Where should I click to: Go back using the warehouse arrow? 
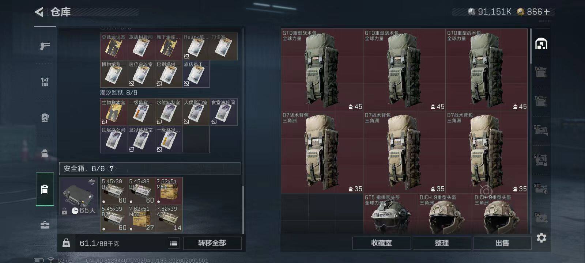point(39,12)
